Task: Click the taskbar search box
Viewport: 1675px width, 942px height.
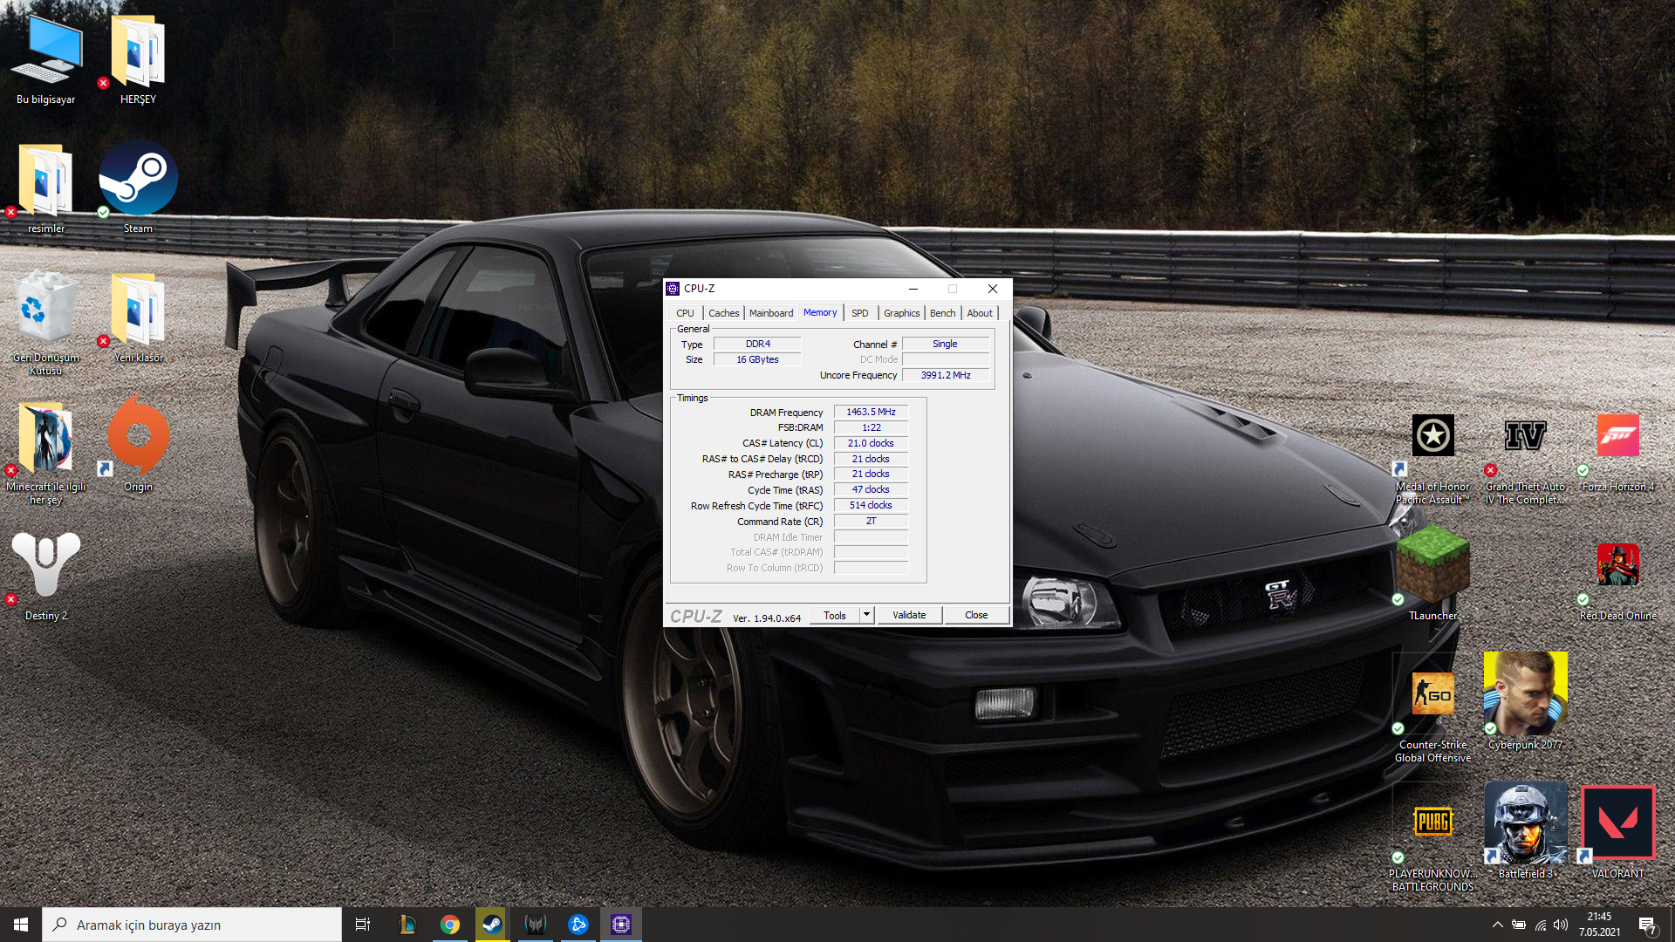Action: click(192, 925)
